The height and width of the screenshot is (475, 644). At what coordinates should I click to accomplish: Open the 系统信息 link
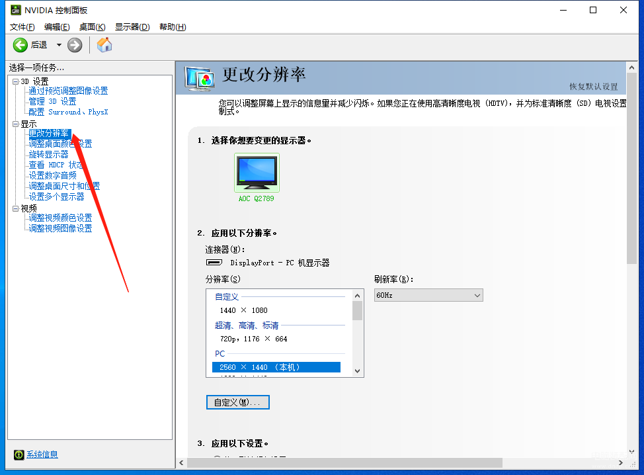[42, 454]
